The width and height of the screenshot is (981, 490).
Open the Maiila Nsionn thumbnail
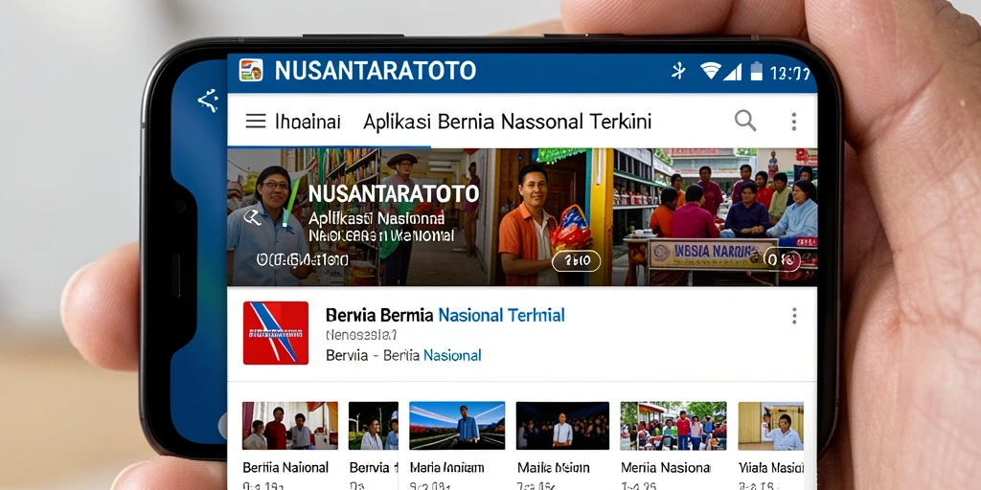pyautogui.click(x=562, y=426)
